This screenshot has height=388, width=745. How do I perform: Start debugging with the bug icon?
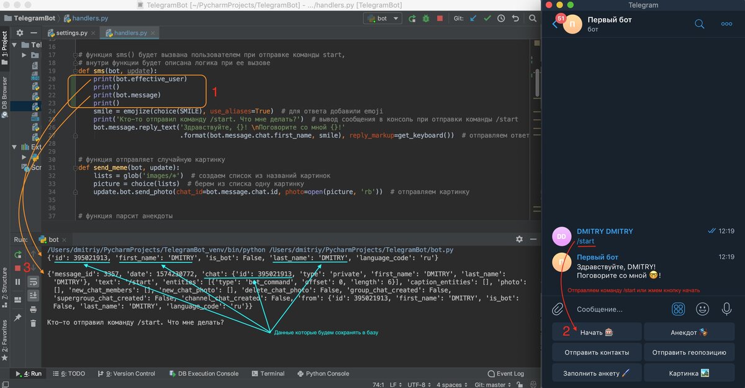pyautogui.click(x=426, y=18)
